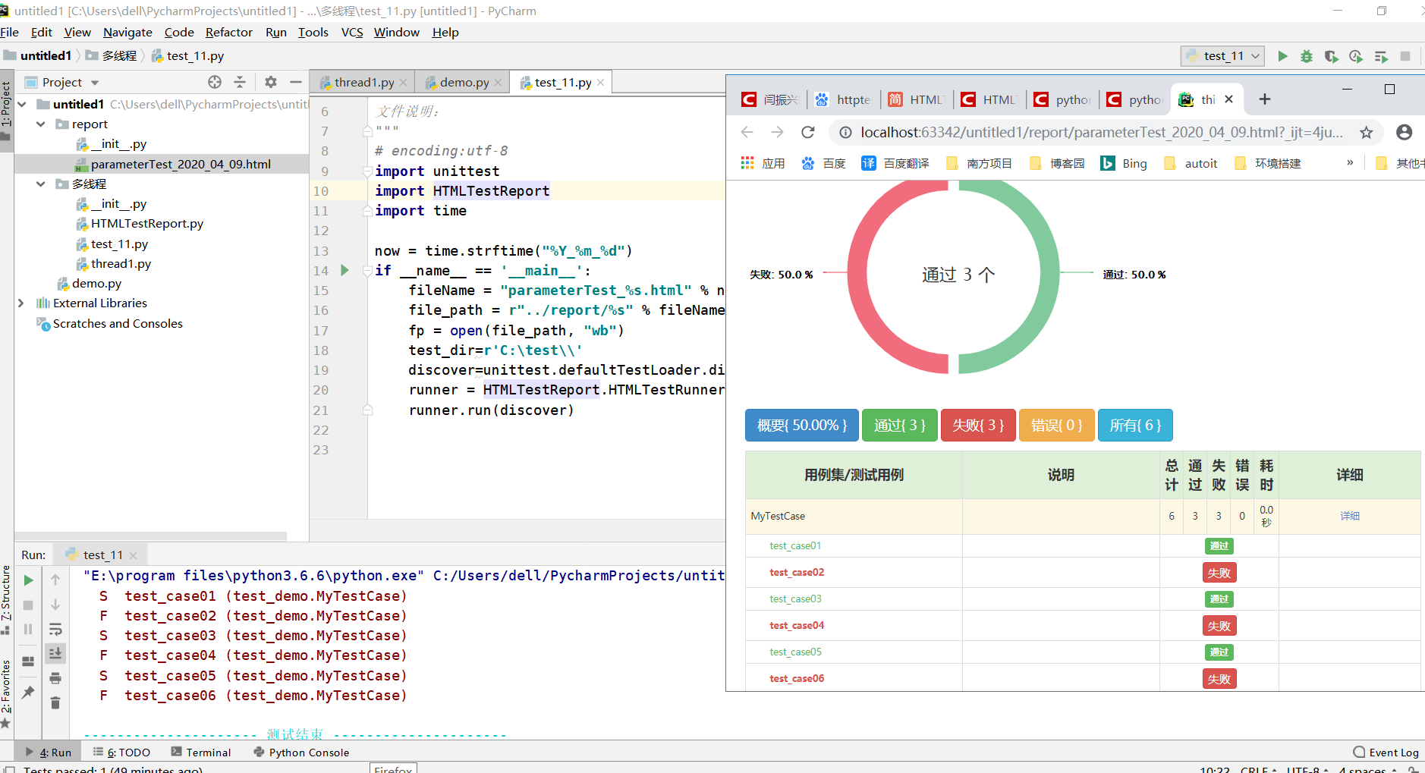The height and width of the screenshot is (773, 1425).
Task: Filter report by 错误{ 0 } button
Action: coord(1057,425)
